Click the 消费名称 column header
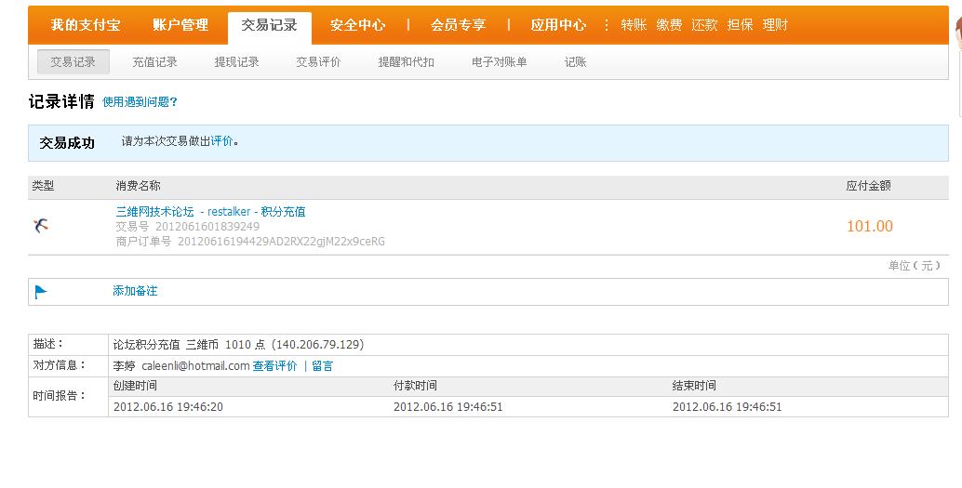 (138, 186)
